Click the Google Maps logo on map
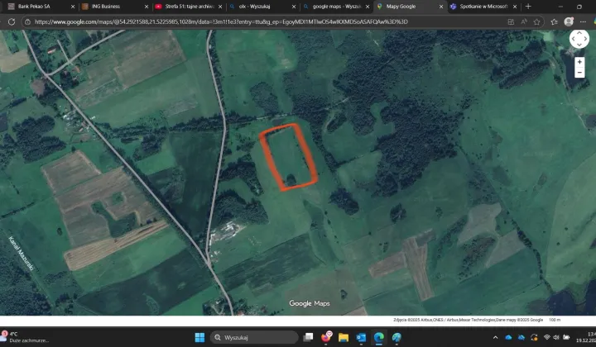Screen dimensions: 596x347 (309, 303)
